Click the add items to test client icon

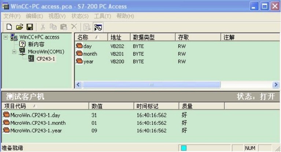pyautogui.click(x=87, y=27)
